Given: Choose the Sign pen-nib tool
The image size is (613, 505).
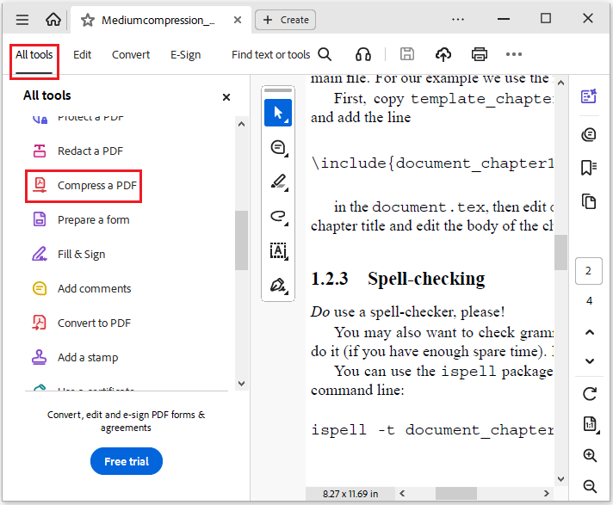Looking at the screenshot, I should (x=279, y=285).
